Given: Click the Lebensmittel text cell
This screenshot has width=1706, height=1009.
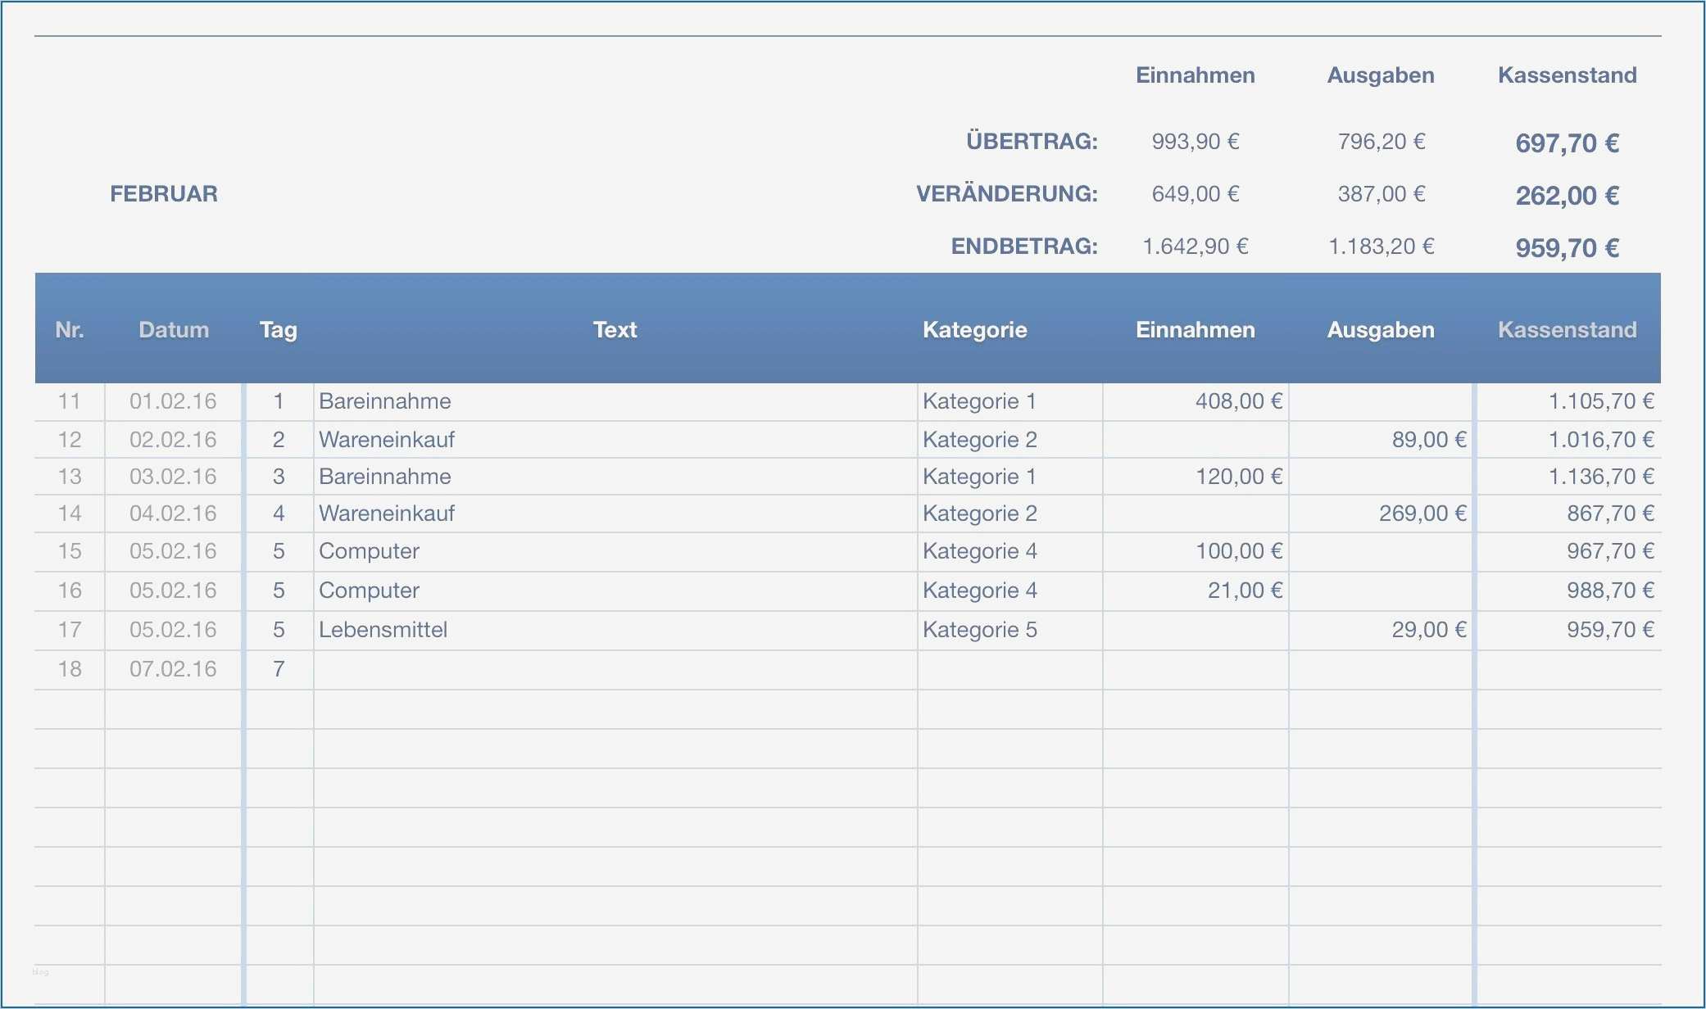Looking at the screenshot, I should click(383, 630).
